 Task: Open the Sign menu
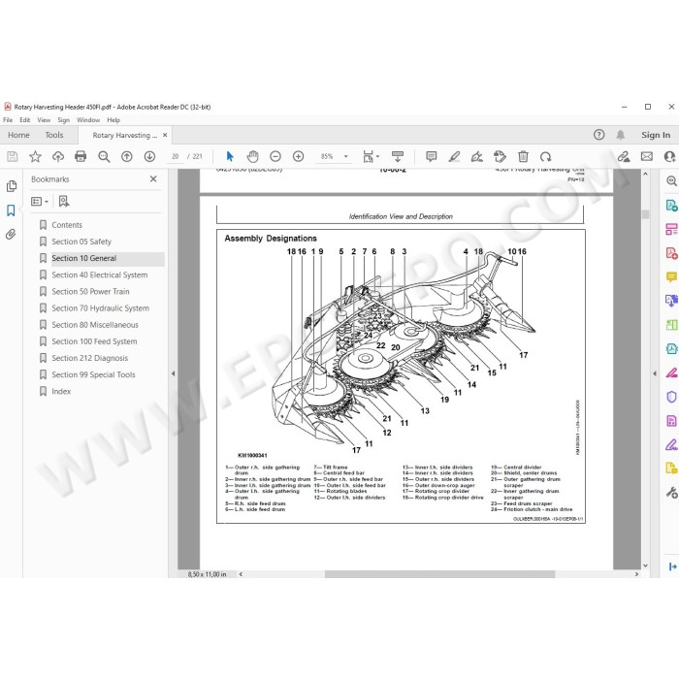64,120
